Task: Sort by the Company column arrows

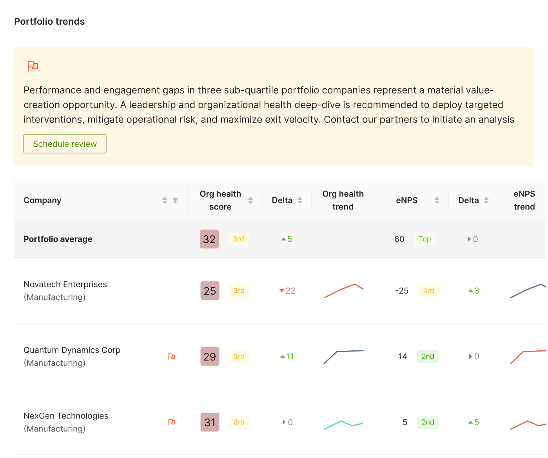Action: coord(165,200)
